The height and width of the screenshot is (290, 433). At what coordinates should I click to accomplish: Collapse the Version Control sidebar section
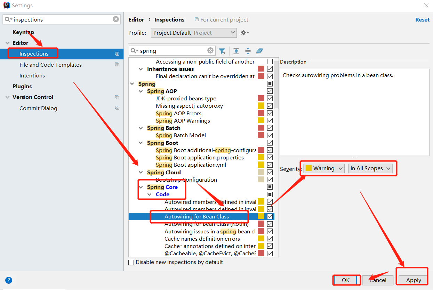7,97
